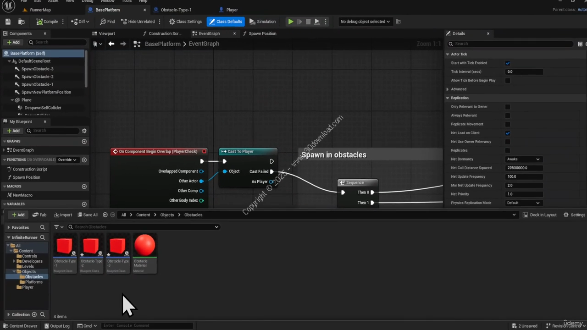Open Physics Replication Mode dropdown
Screen dimensions: 587x330
[523, 203]
